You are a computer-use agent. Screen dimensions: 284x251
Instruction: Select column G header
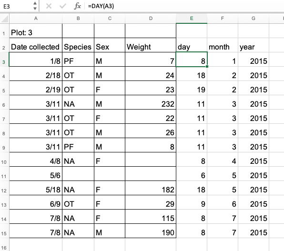point(254,18)
